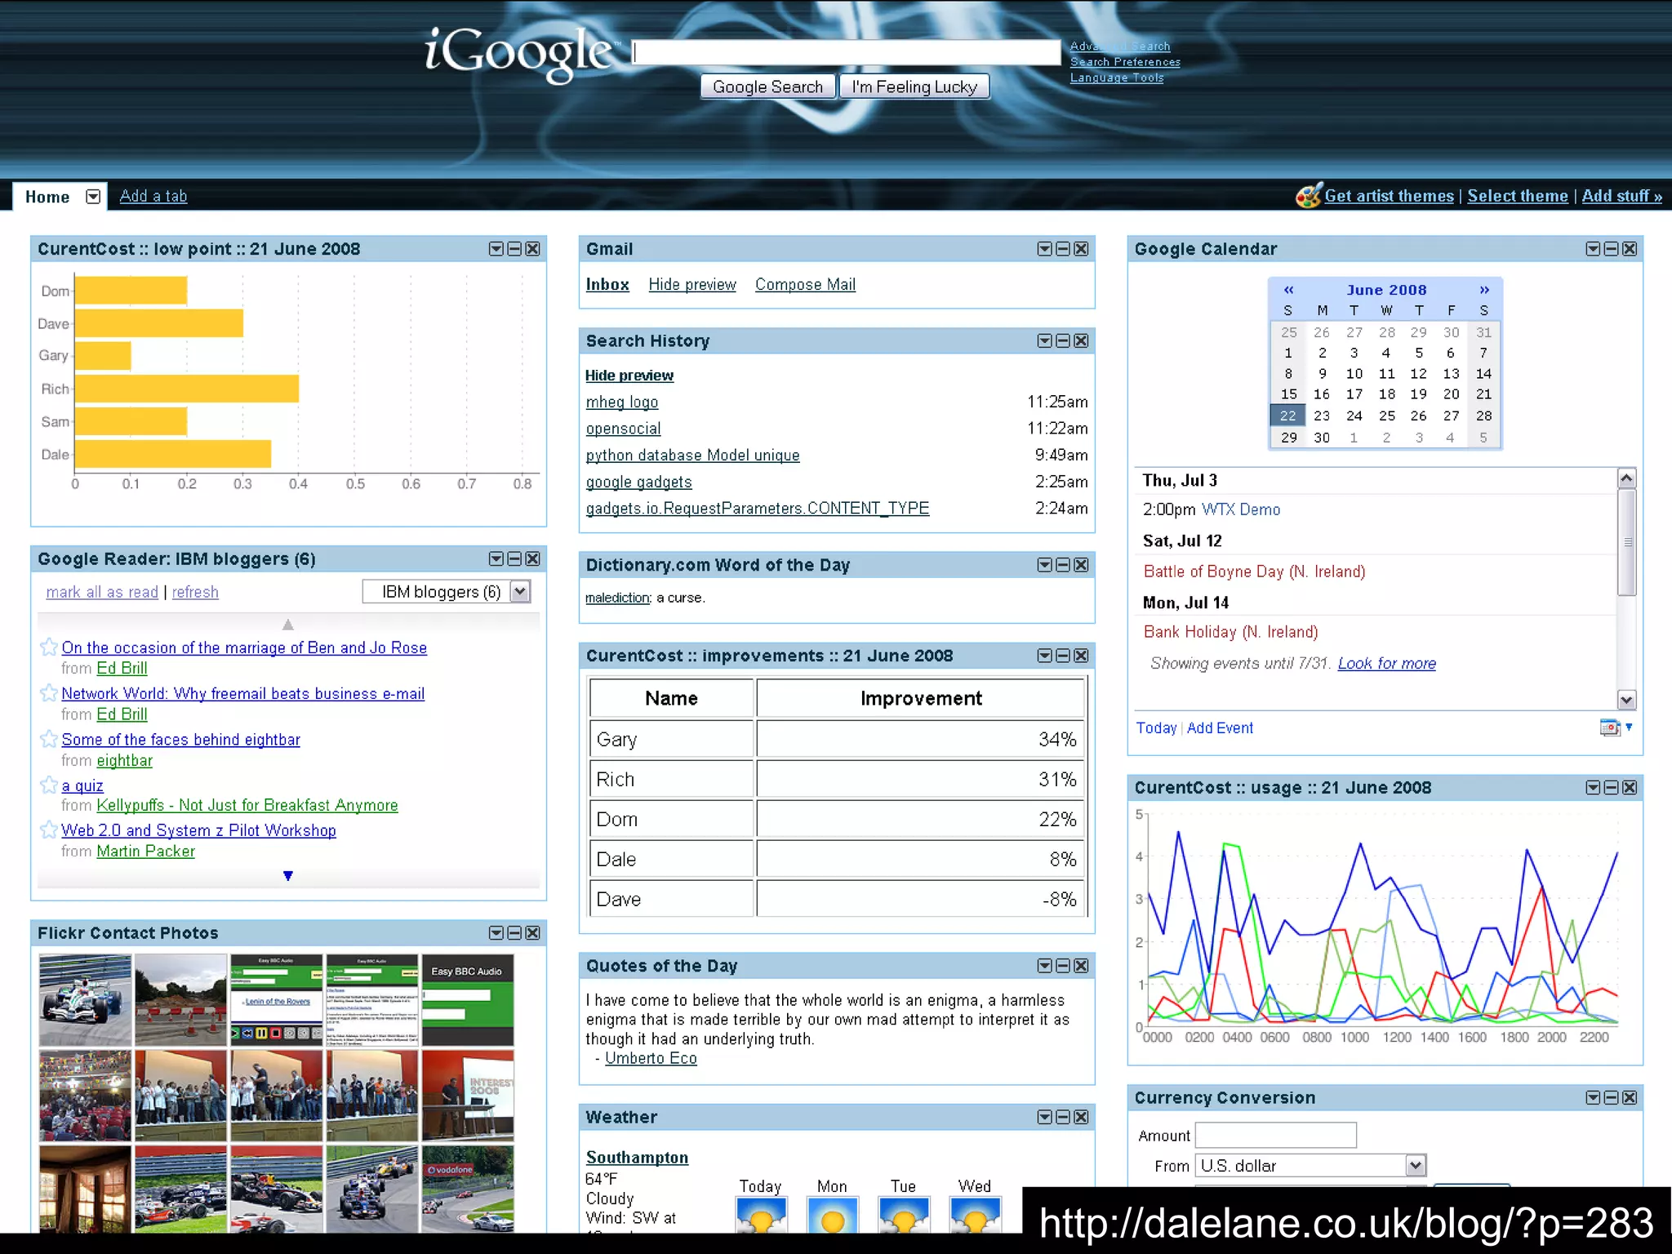Open the Easy BBC Audio Flickr thumbnail

coord(468,1000)
